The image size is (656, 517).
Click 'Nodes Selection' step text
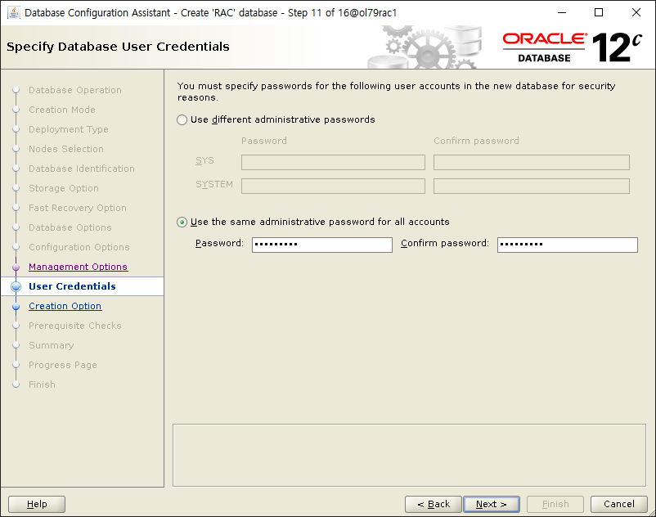(66, 150)
